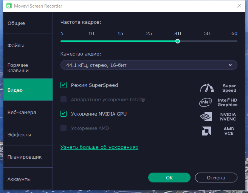Viewport: 248px width, 193px height.
Task: Disable the Режим SuperSpeed checkbox
Action: 64,85
